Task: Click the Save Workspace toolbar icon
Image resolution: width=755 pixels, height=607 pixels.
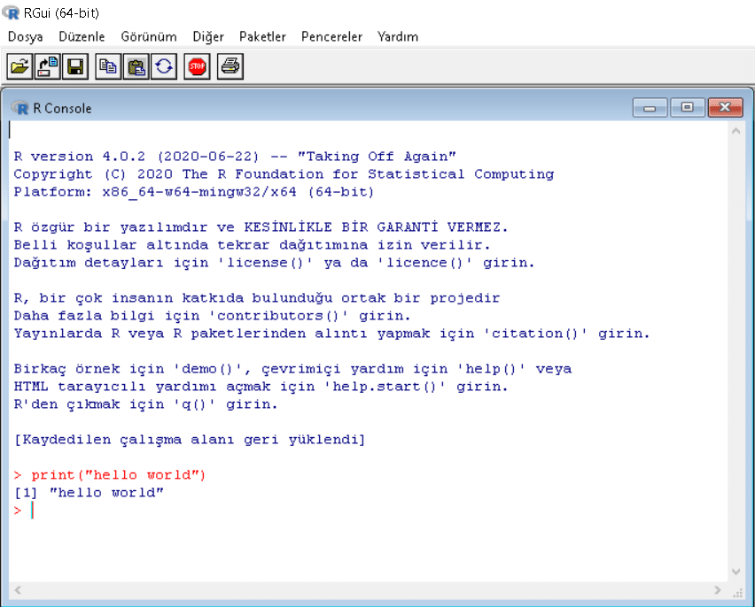Action: 75,66
